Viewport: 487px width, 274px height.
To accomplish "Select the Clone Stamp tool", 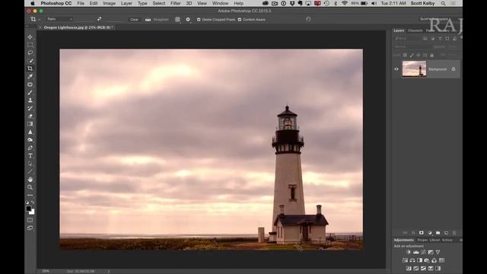I will [30, 100].
